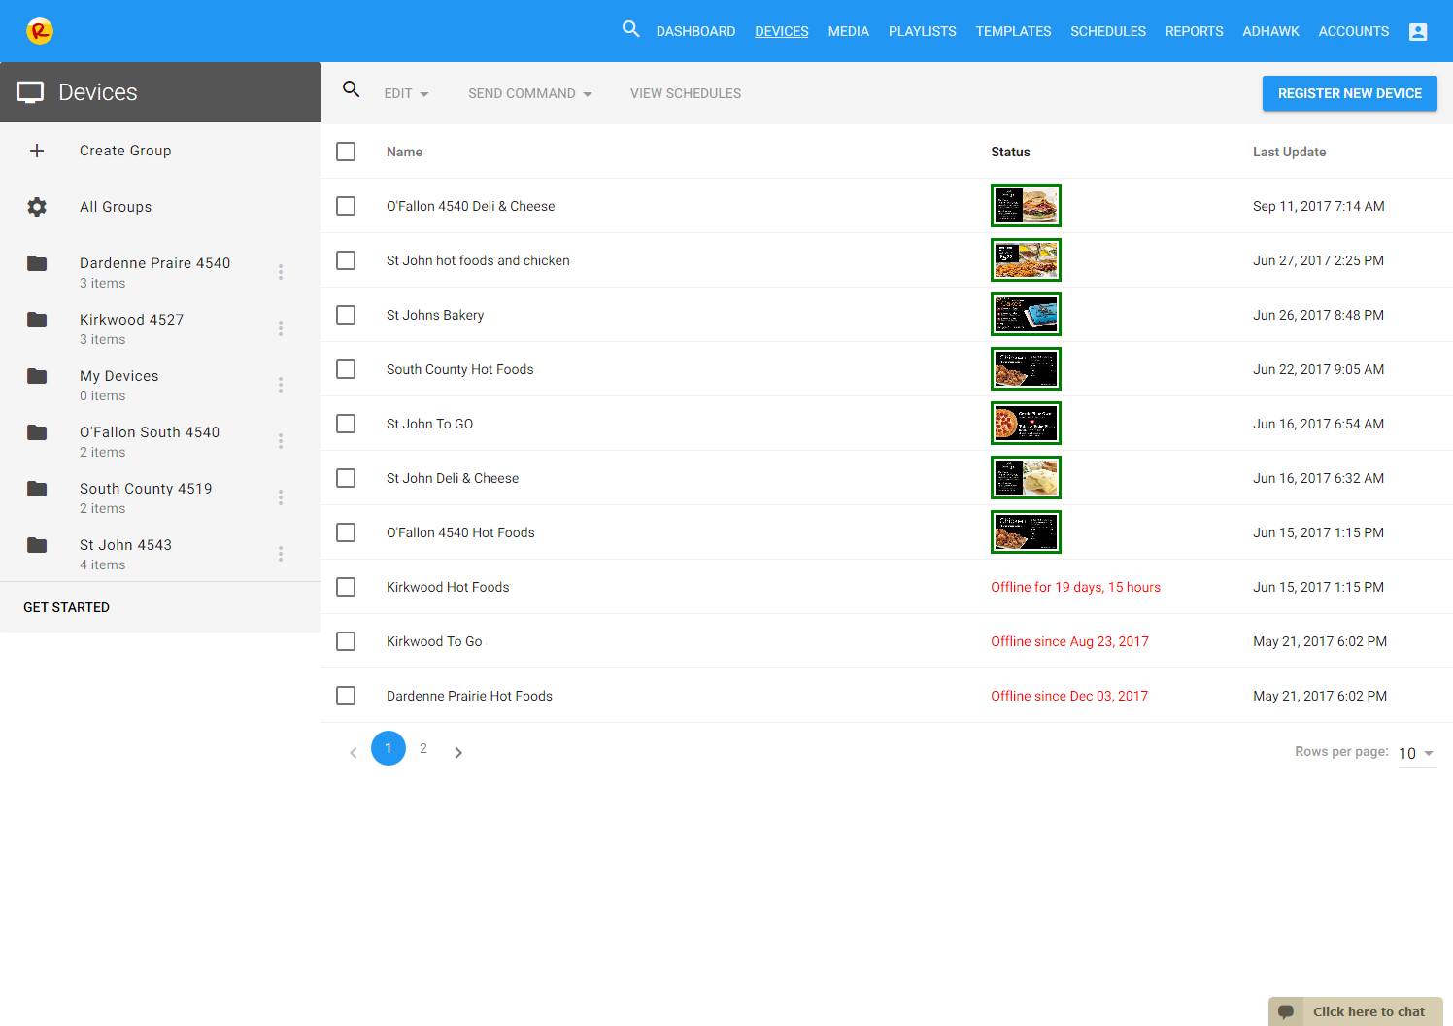Open the AdHawk section
Image resolution: width=1453 pixels, height=1026 pixels.
[x=1270, y=31]
